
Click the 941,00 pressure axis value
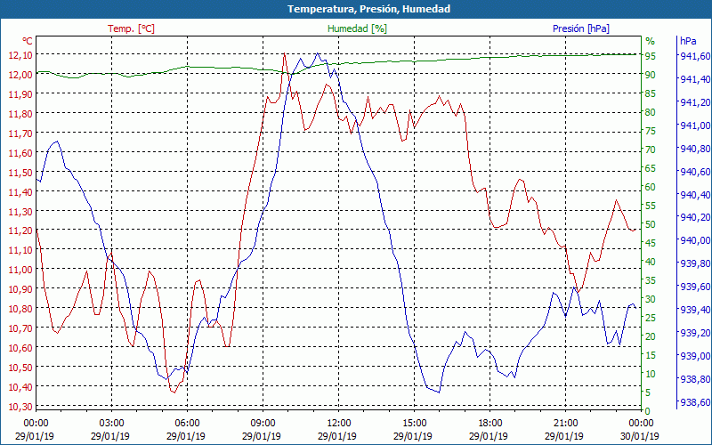695,125
